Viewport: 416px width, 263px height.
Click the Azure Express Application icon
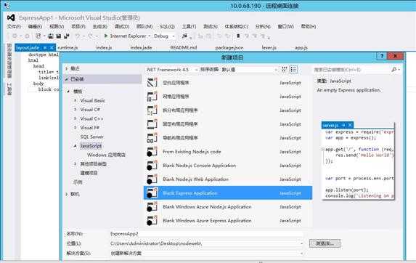point(152,221)
